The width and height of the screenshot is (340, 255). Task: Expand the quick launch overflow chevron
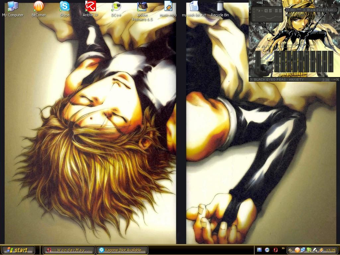click(x=283, y=248)
